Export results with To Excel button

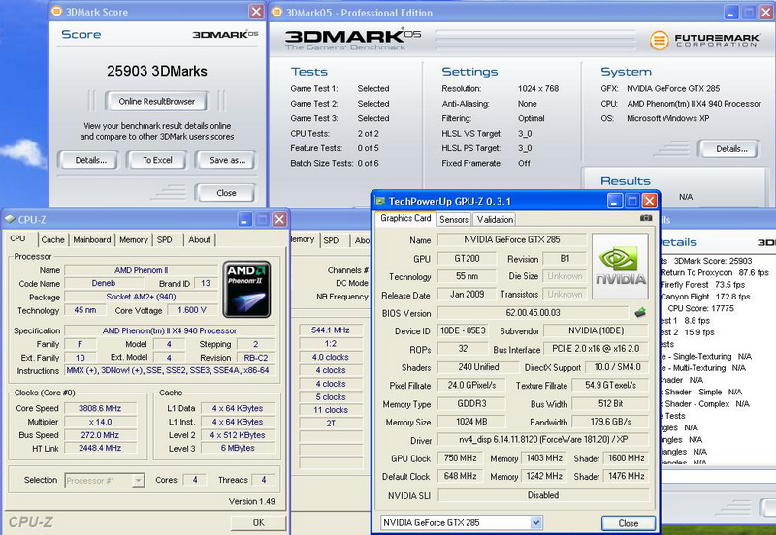157,160
